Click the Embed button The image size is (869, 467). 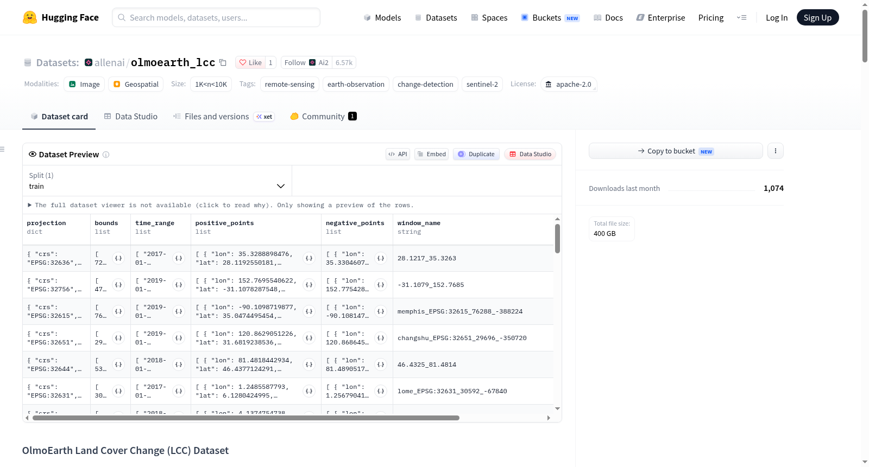(432, 154)
